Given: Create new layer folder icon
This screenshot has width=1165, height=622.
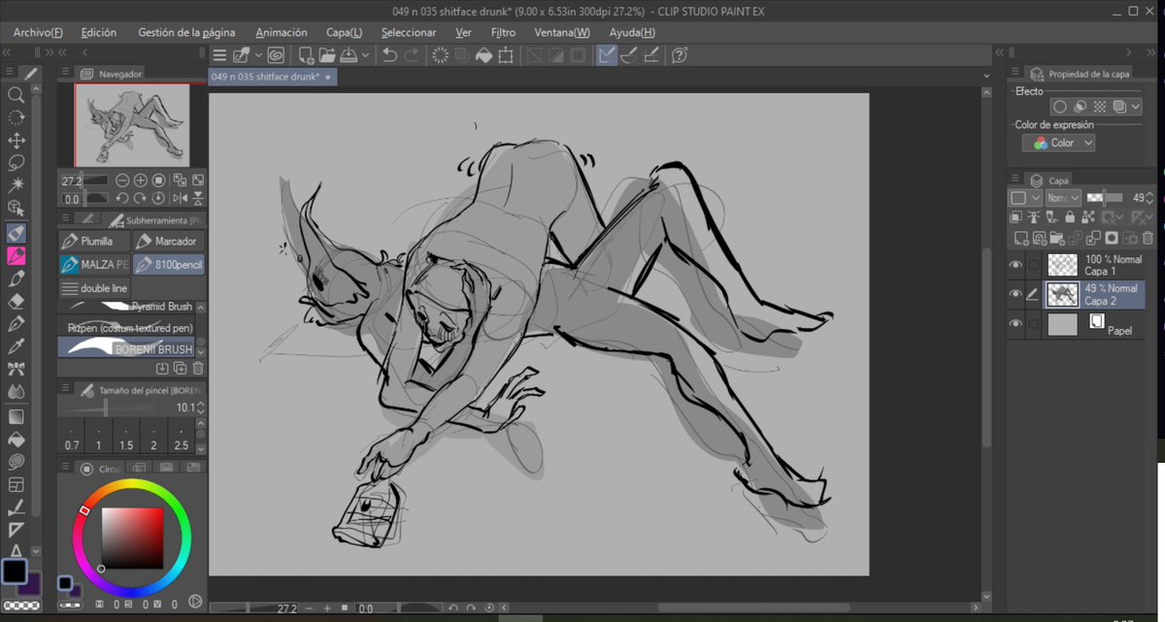Looking at the screenshot, I should point(1056,238).
